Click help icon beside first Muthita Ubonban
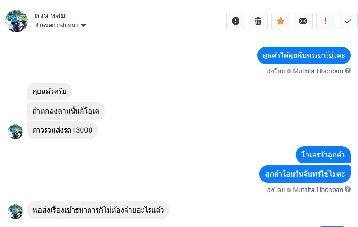 point(348,71)
